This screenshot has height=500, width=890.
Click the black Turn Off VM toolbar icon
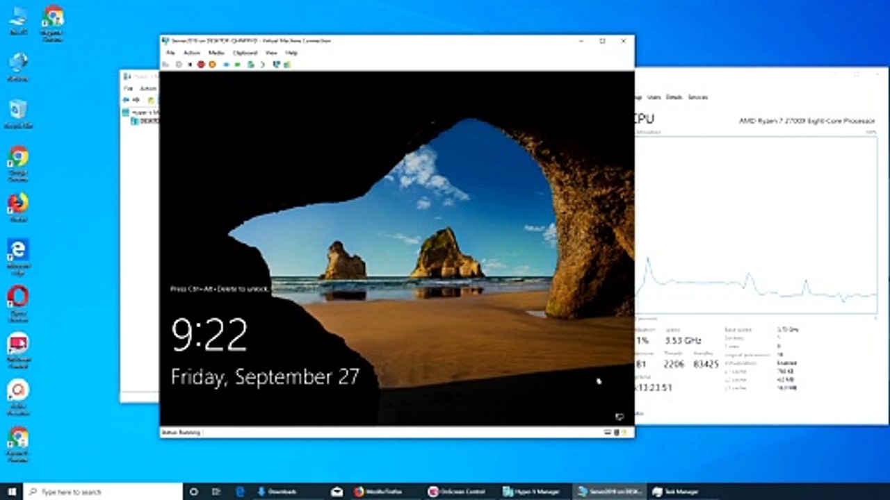(x=190, y=65)
